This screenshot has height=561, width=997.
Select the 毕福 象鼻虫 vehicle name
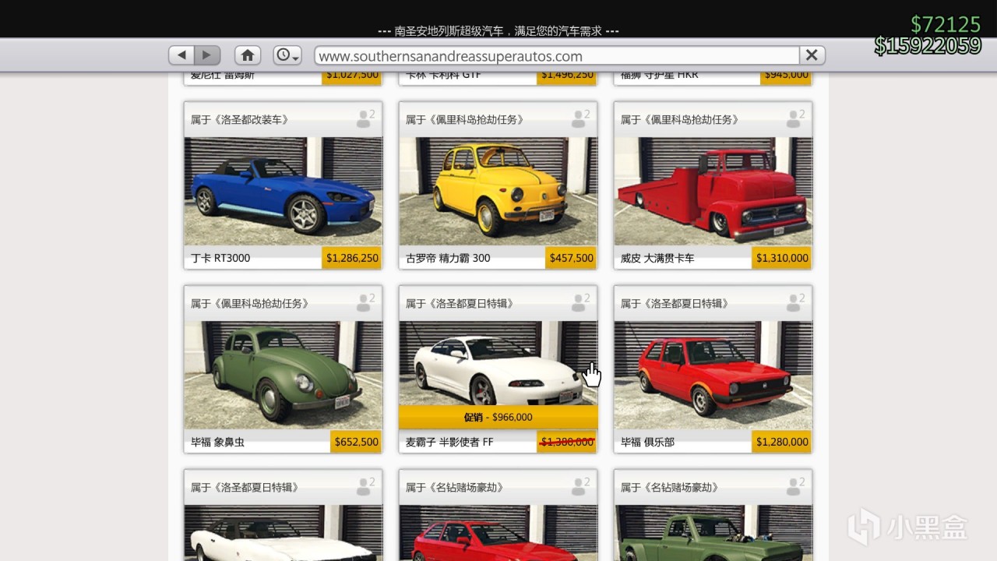tap(217, 442)
